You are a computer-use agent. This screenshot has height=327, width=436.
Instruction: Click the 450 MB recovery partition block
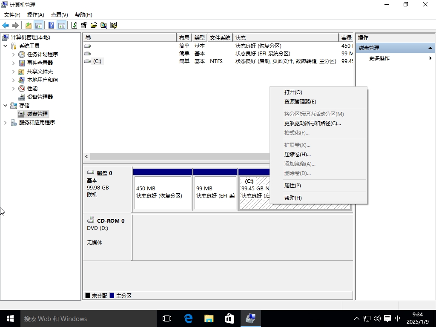click(163, 192)
